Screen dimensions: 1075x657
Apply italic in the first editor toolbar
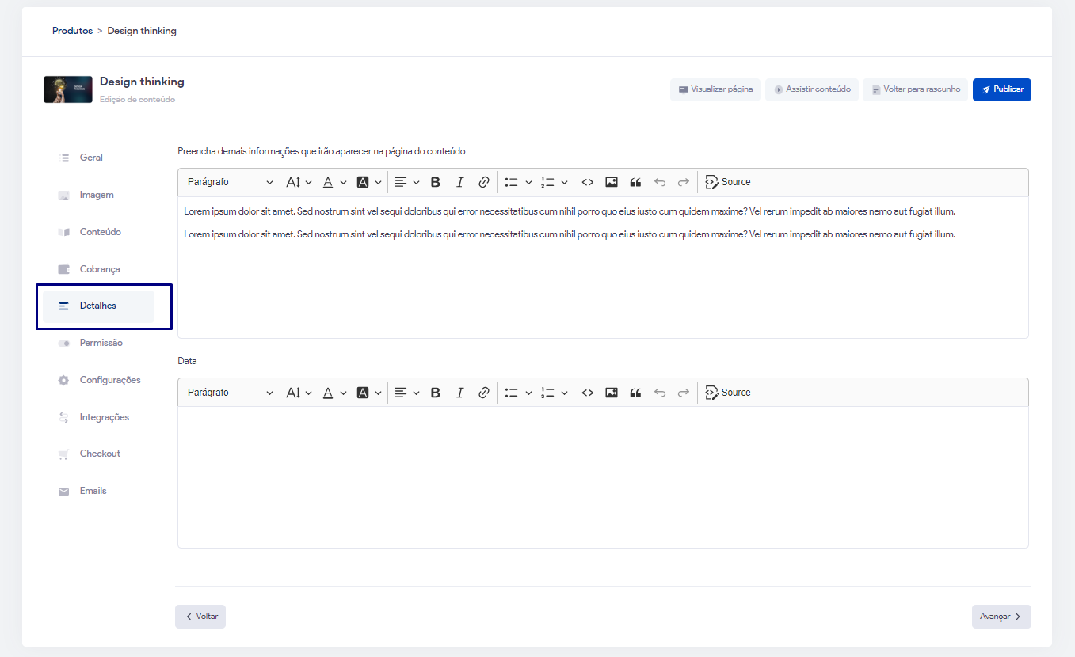[x=459, y=182]
